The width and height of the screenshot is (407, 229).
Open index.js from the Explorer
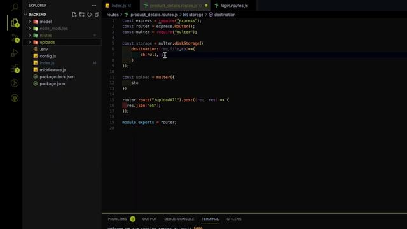click(x=47, y=63)
